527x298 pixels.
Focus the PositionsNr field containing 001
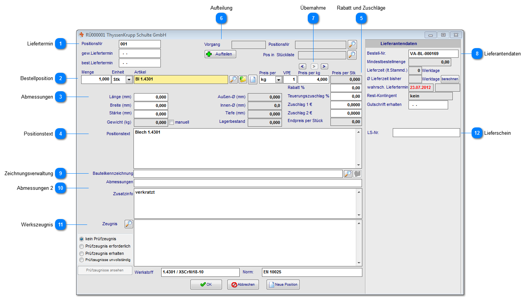pos(140,44)
